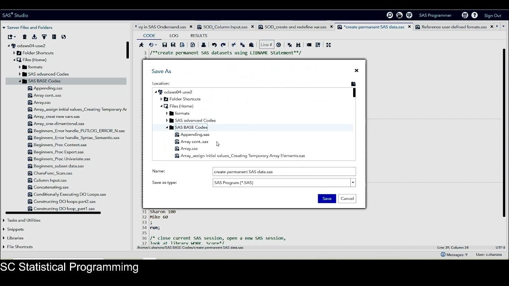Image resolution: width=509 pixels, height=286 pixels.
Task: Expand SAS advanced Codes in dialog tree
Action: (x=167, y=120)
